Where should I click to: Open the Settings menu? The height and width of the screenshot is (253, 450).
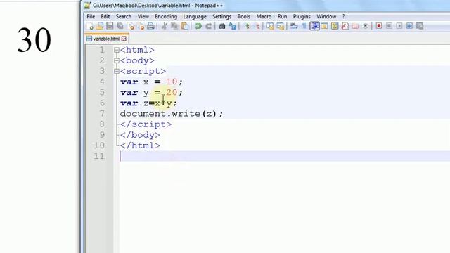tap(221, 17)
